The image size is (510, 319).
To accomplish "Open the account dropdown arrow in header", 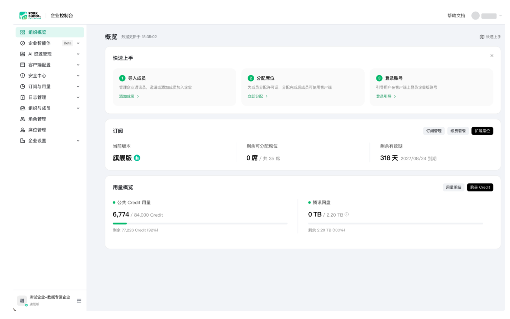I will tap(500, 16).
